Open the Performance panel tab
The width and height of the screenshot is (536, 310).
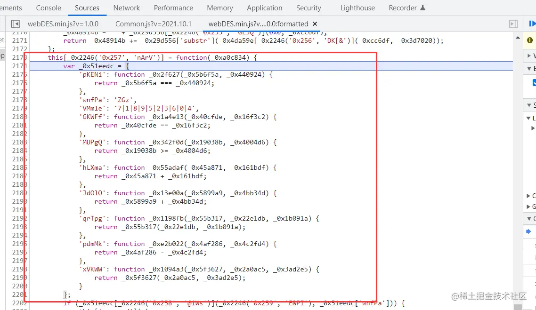point(173,8)
